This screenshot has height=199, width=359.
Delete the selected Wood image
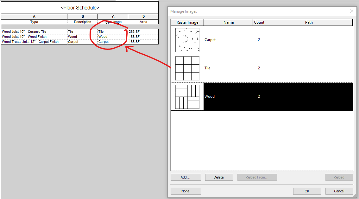(x=219, y=177)
